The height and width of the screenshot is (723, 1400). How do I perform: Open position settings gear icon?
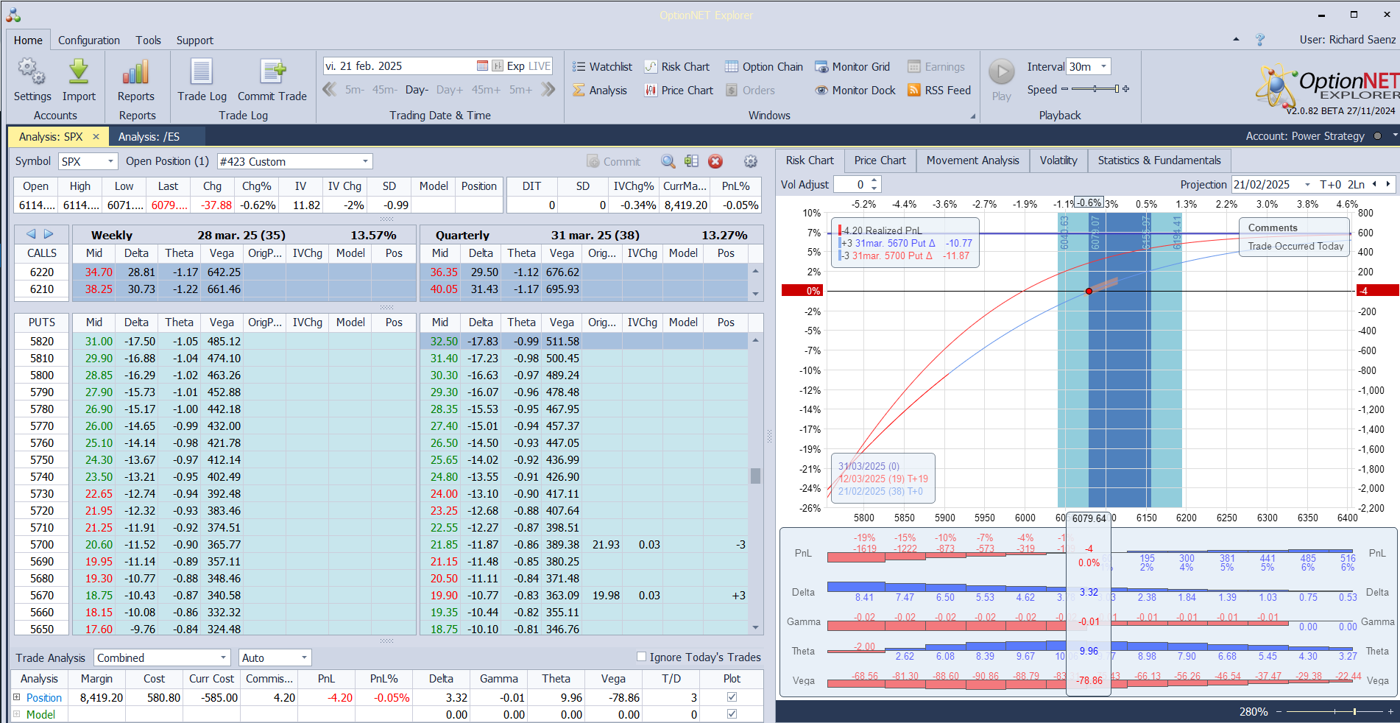(x=751, y=162)
